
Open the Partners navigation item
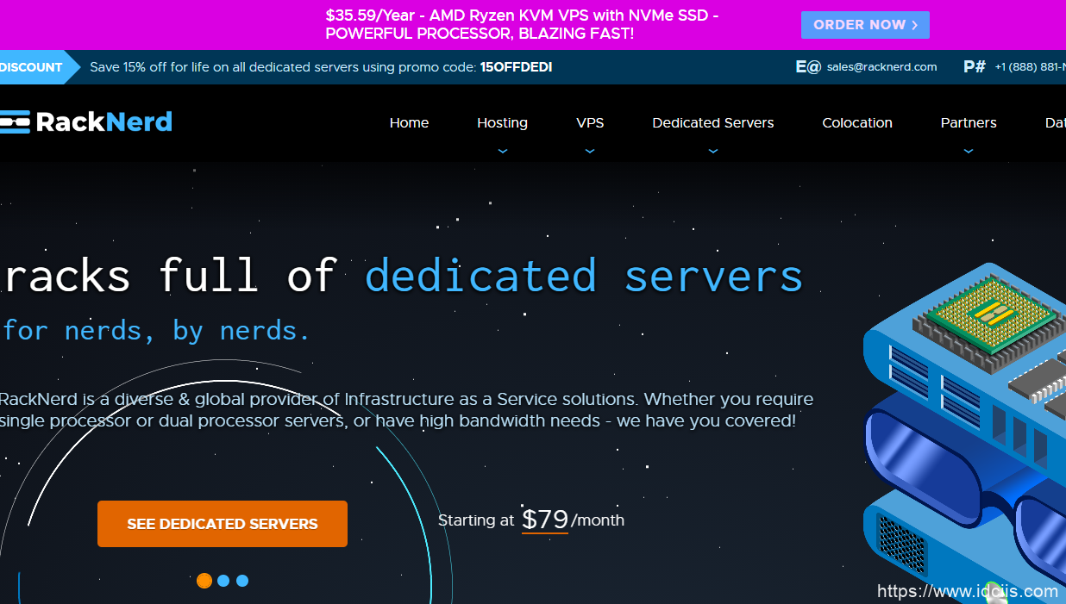click(x=969, y=123)
